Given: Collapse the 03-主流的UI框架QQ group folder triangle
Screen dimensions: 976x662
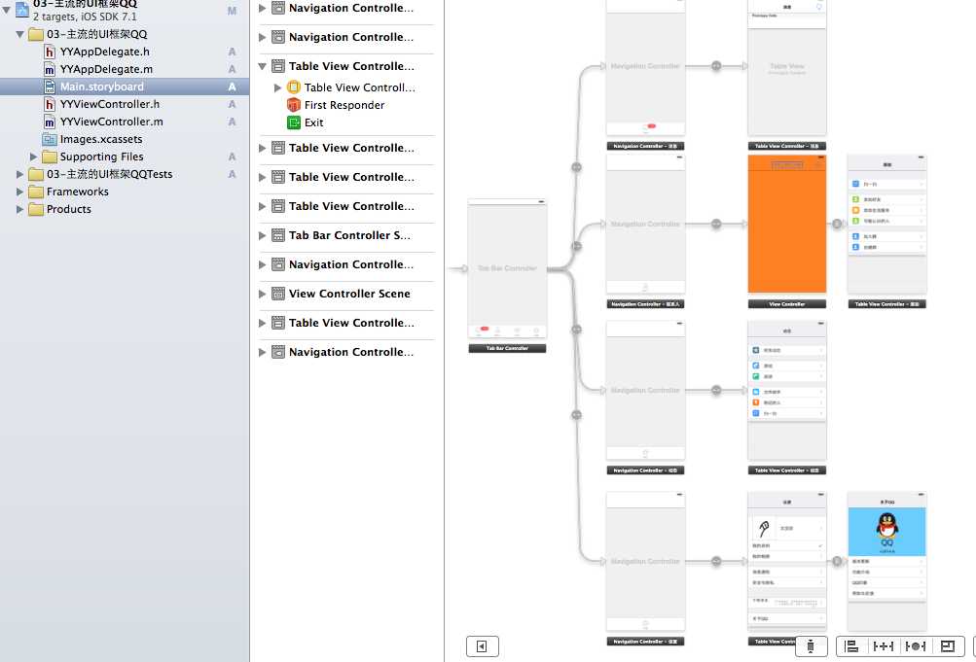Looking at the screenshot, I should click(19, 34).
